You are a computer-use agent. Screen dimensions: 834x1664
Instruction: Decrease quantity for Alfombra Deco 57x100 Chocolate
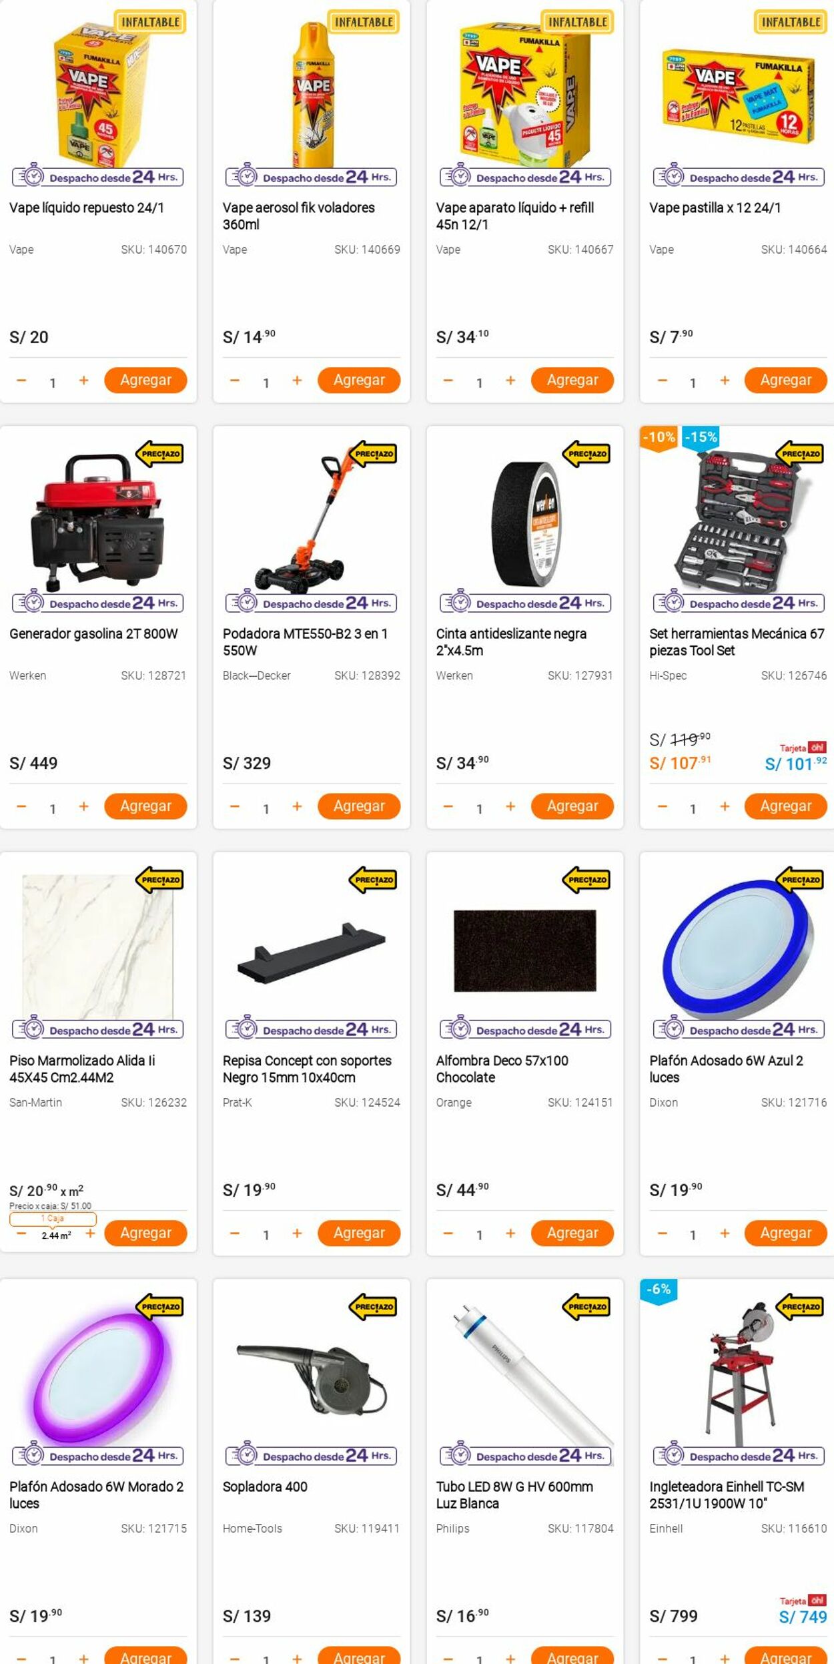point(448,1233)
